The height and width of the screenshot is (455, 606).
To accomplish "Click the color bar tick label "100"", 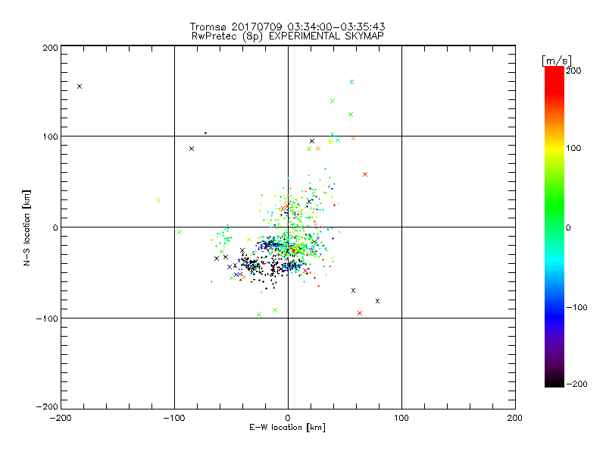I will coord(573,148).
